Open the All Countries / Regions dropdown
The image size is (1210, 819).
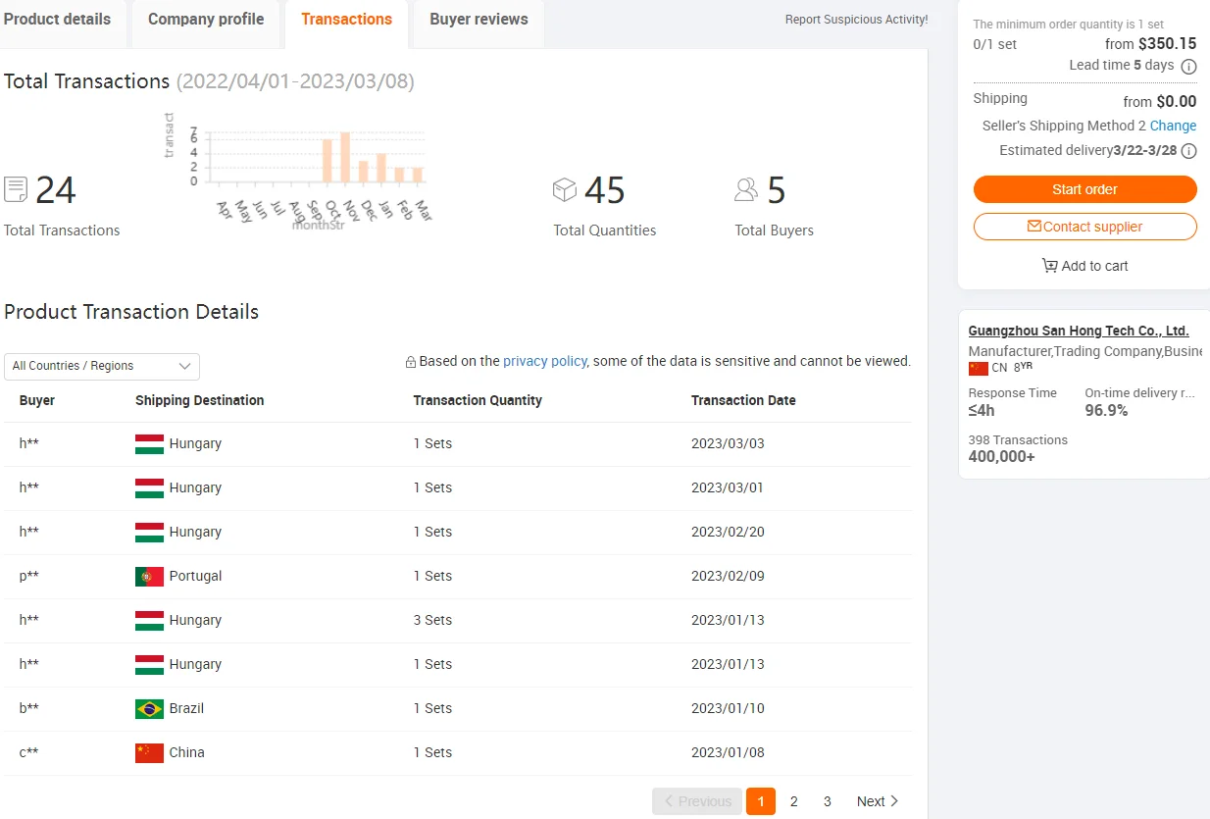102,366
